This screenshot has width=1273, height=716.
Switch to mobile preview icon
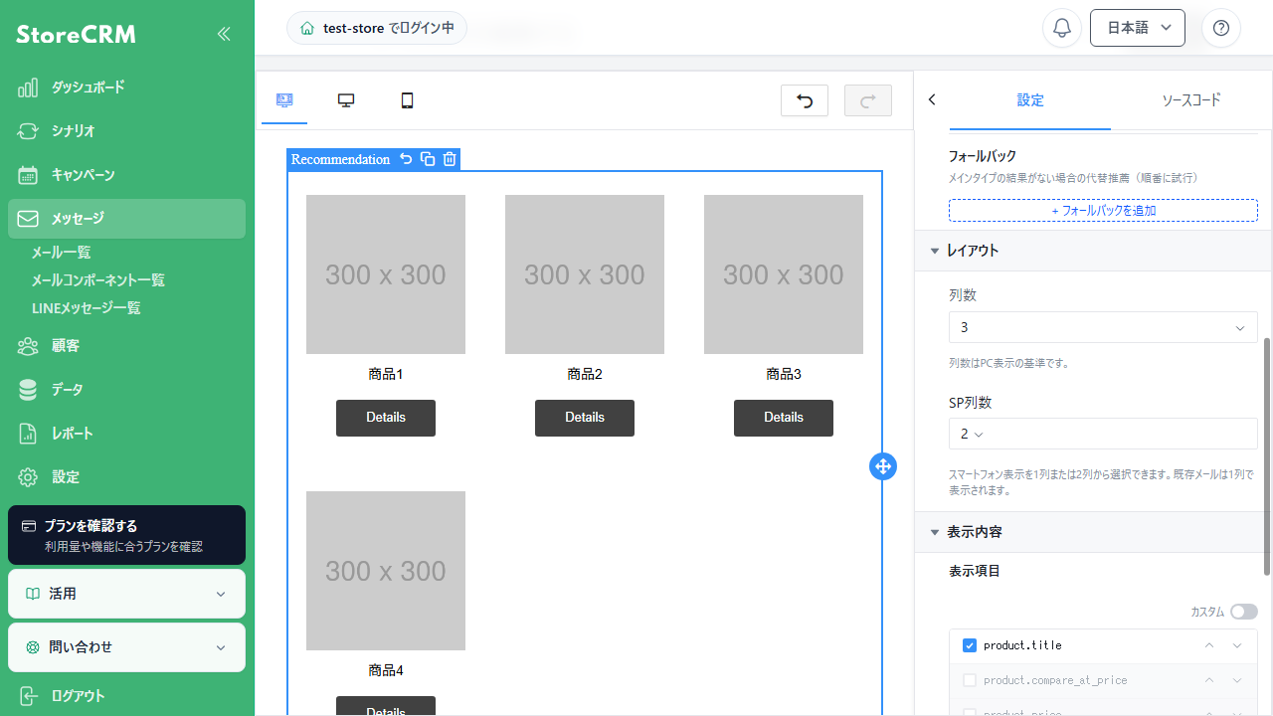click(407, 100)
